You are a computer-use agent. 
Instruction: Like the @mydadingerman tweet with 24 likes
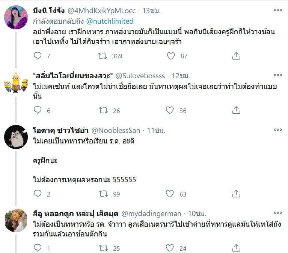pos(171,248)
